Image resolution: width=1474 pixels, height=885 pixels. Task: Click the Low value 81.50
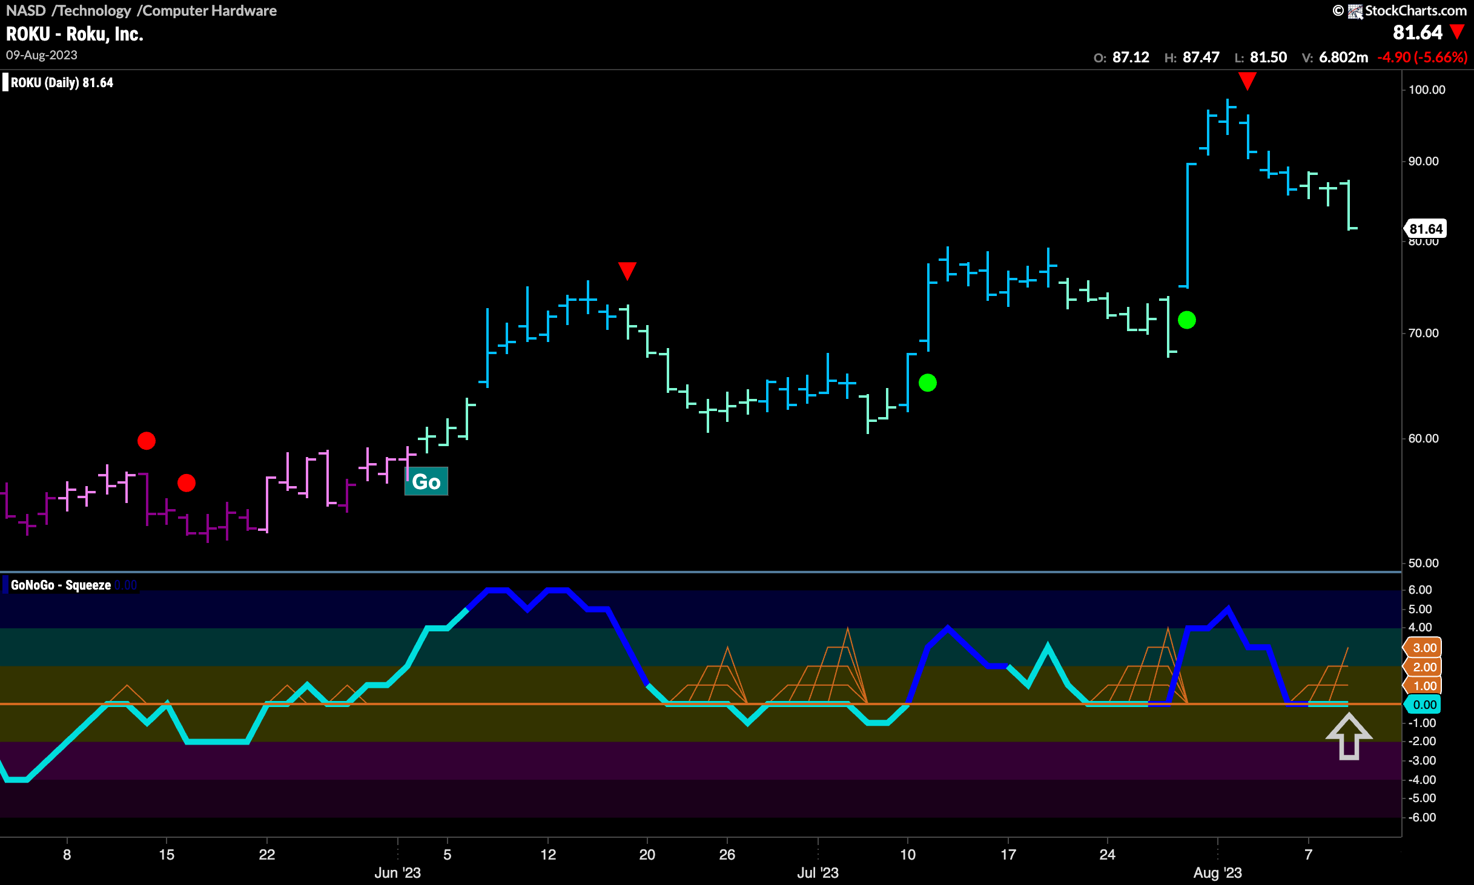tap(1268, 57)
